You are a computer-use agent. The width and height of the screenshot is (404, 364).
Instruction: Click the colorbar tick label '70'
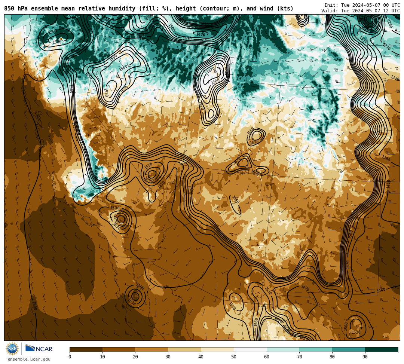point(300,357)
